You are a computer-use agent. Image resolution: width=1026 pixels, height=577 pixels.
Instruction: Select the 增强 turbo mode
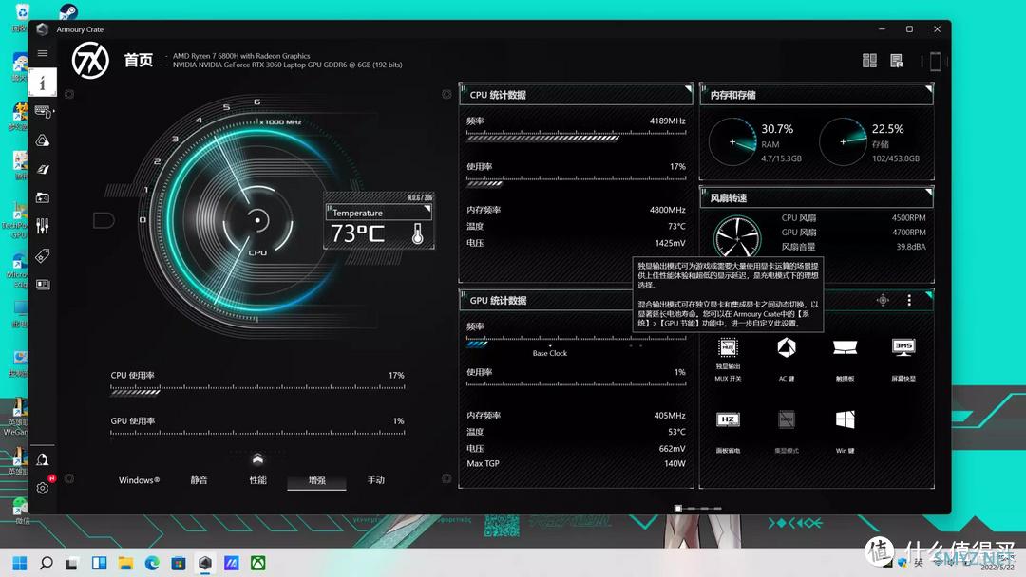point(316,481)
